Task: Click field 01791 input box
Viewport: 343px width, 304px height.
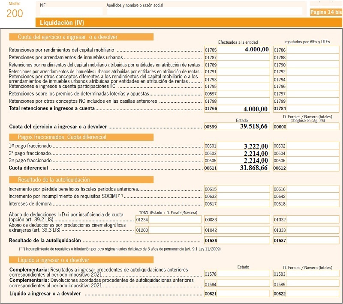Action: point(243,72)
